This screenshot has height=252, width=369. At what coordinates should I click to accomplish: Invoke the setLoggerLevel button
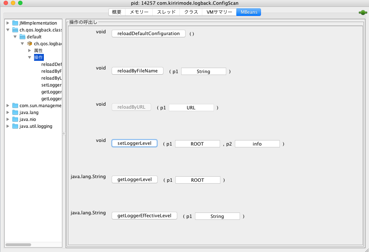pyautogui.click(x=134, y=143)
